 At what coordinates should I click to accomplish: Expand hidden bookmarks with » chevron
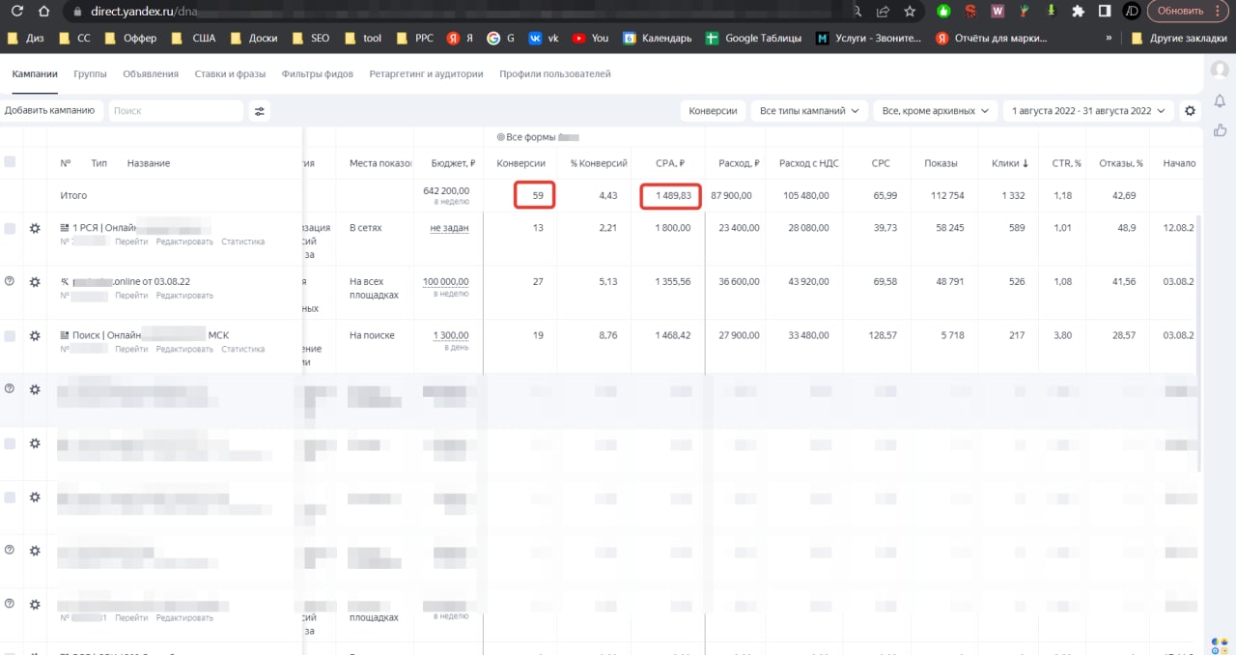(1109, 39)
